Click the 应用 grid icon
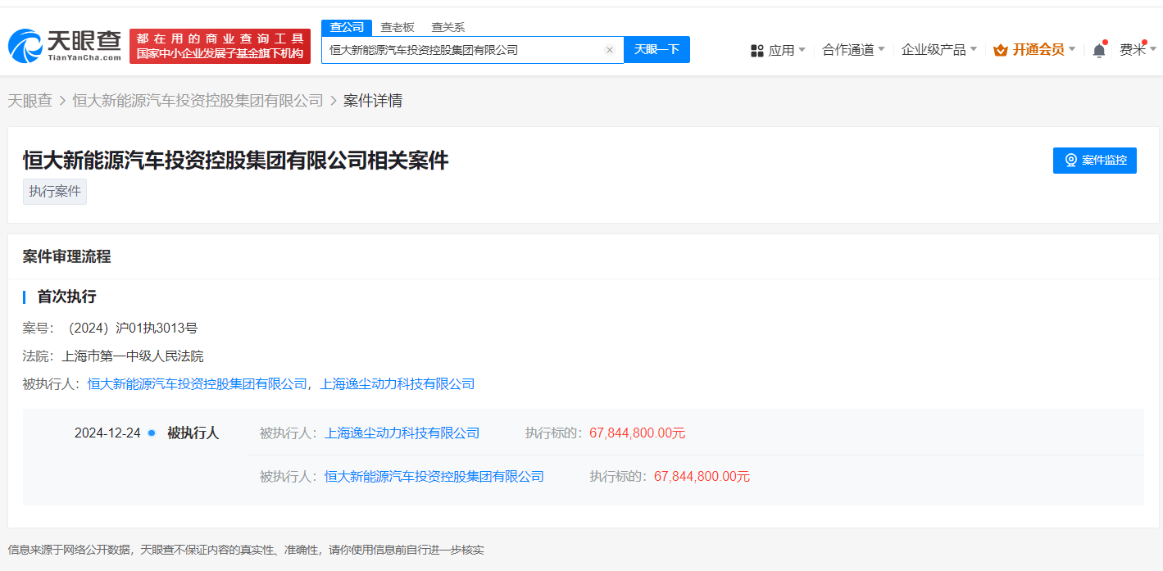The width and height of the screenshot is (1163, 571). pos(756,51)
